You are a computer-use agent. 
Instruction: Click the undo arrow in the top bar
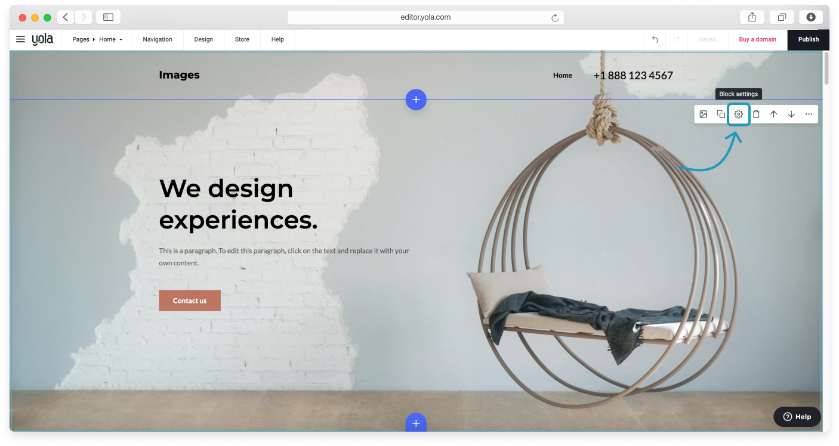[x=655, y=39]
